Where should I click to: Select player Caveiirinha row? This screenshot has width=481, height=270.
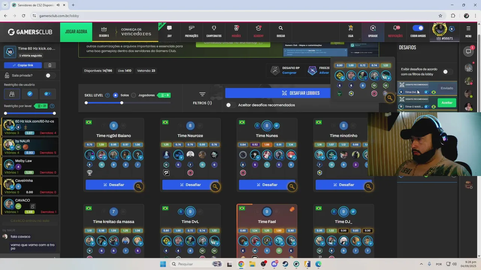(x=30, y=186)
